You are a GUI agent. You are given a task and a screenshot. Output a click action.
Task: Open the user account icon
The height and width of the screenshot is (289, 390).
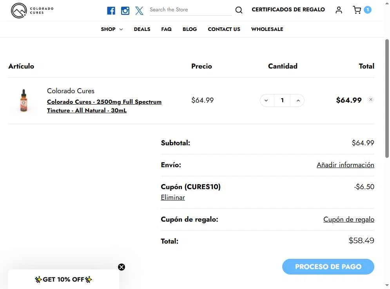(x=339, y=10)
